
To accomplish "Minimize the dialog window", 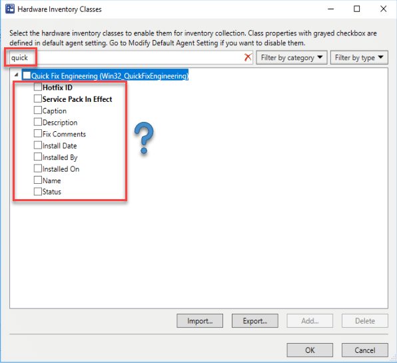I will pyautogui.click(x=330, y=9).
